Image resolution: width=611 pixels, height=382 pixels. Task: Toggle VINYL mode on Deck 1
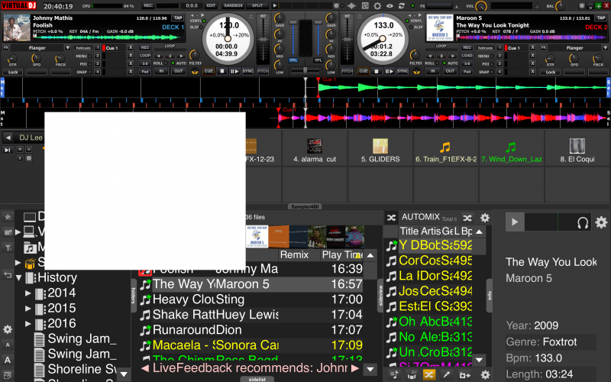click(x=199, y=21)
